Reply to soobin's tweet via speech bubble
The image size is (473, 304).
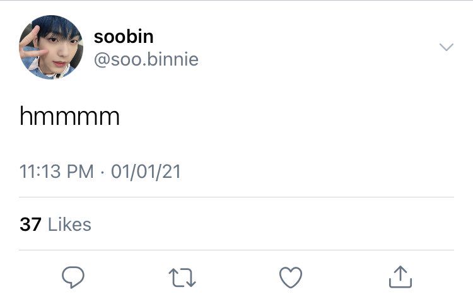[x=73, y=277]
